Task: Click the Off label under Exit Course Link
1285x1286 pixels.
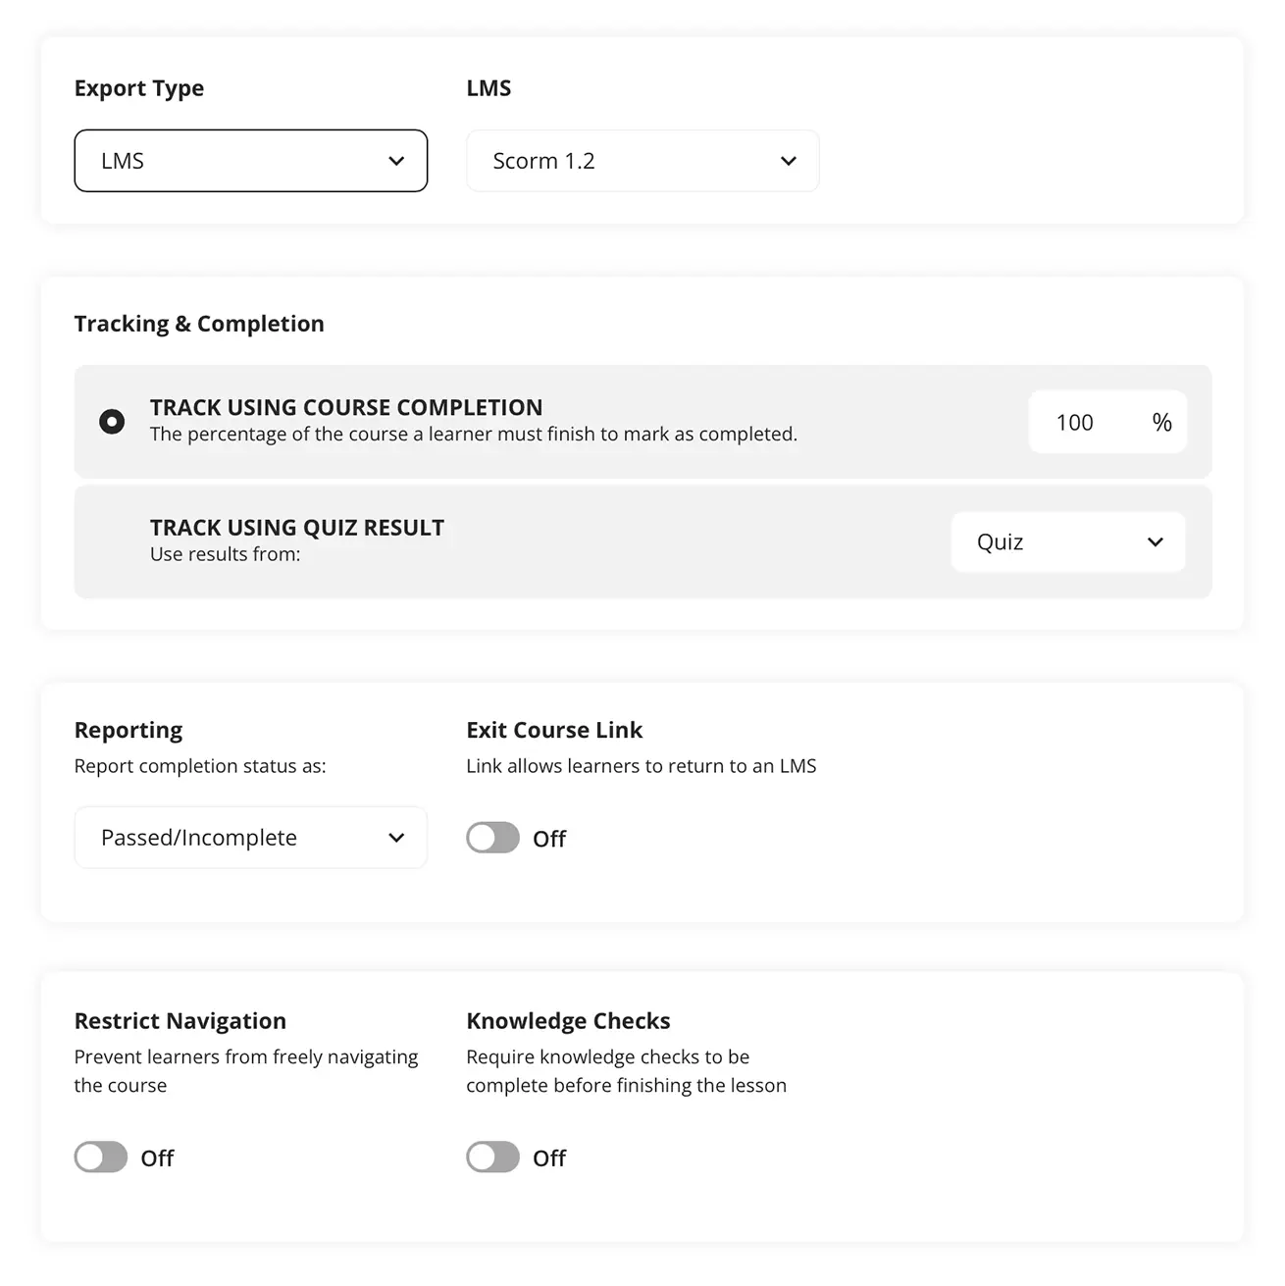Action: [549, 839]
